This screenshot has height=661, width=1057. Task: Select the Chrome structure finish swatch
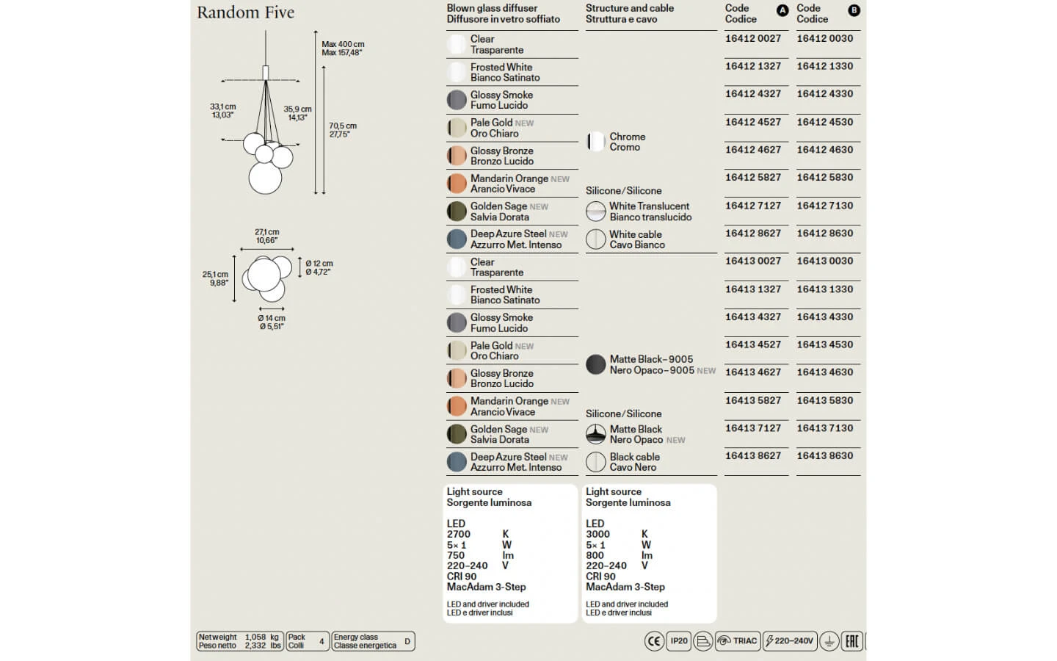595,142
